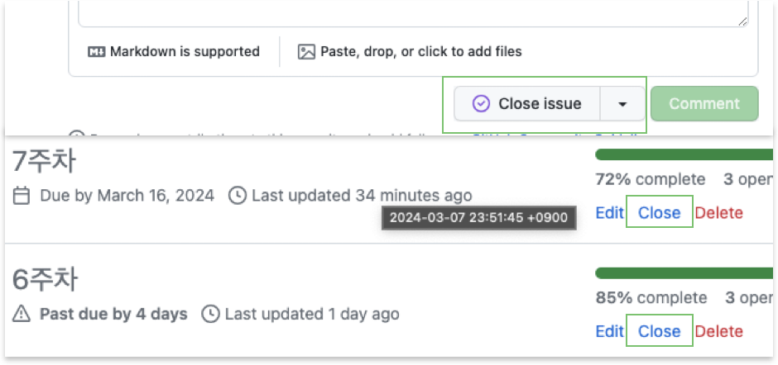Click the image attach files icon
This screenshot has height=365, width=778.
click(306, 51)
